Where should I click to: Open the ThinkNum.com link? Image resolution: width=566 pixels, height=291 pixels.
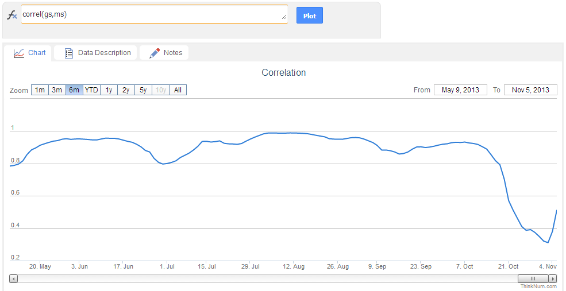[x=538, y=286]
